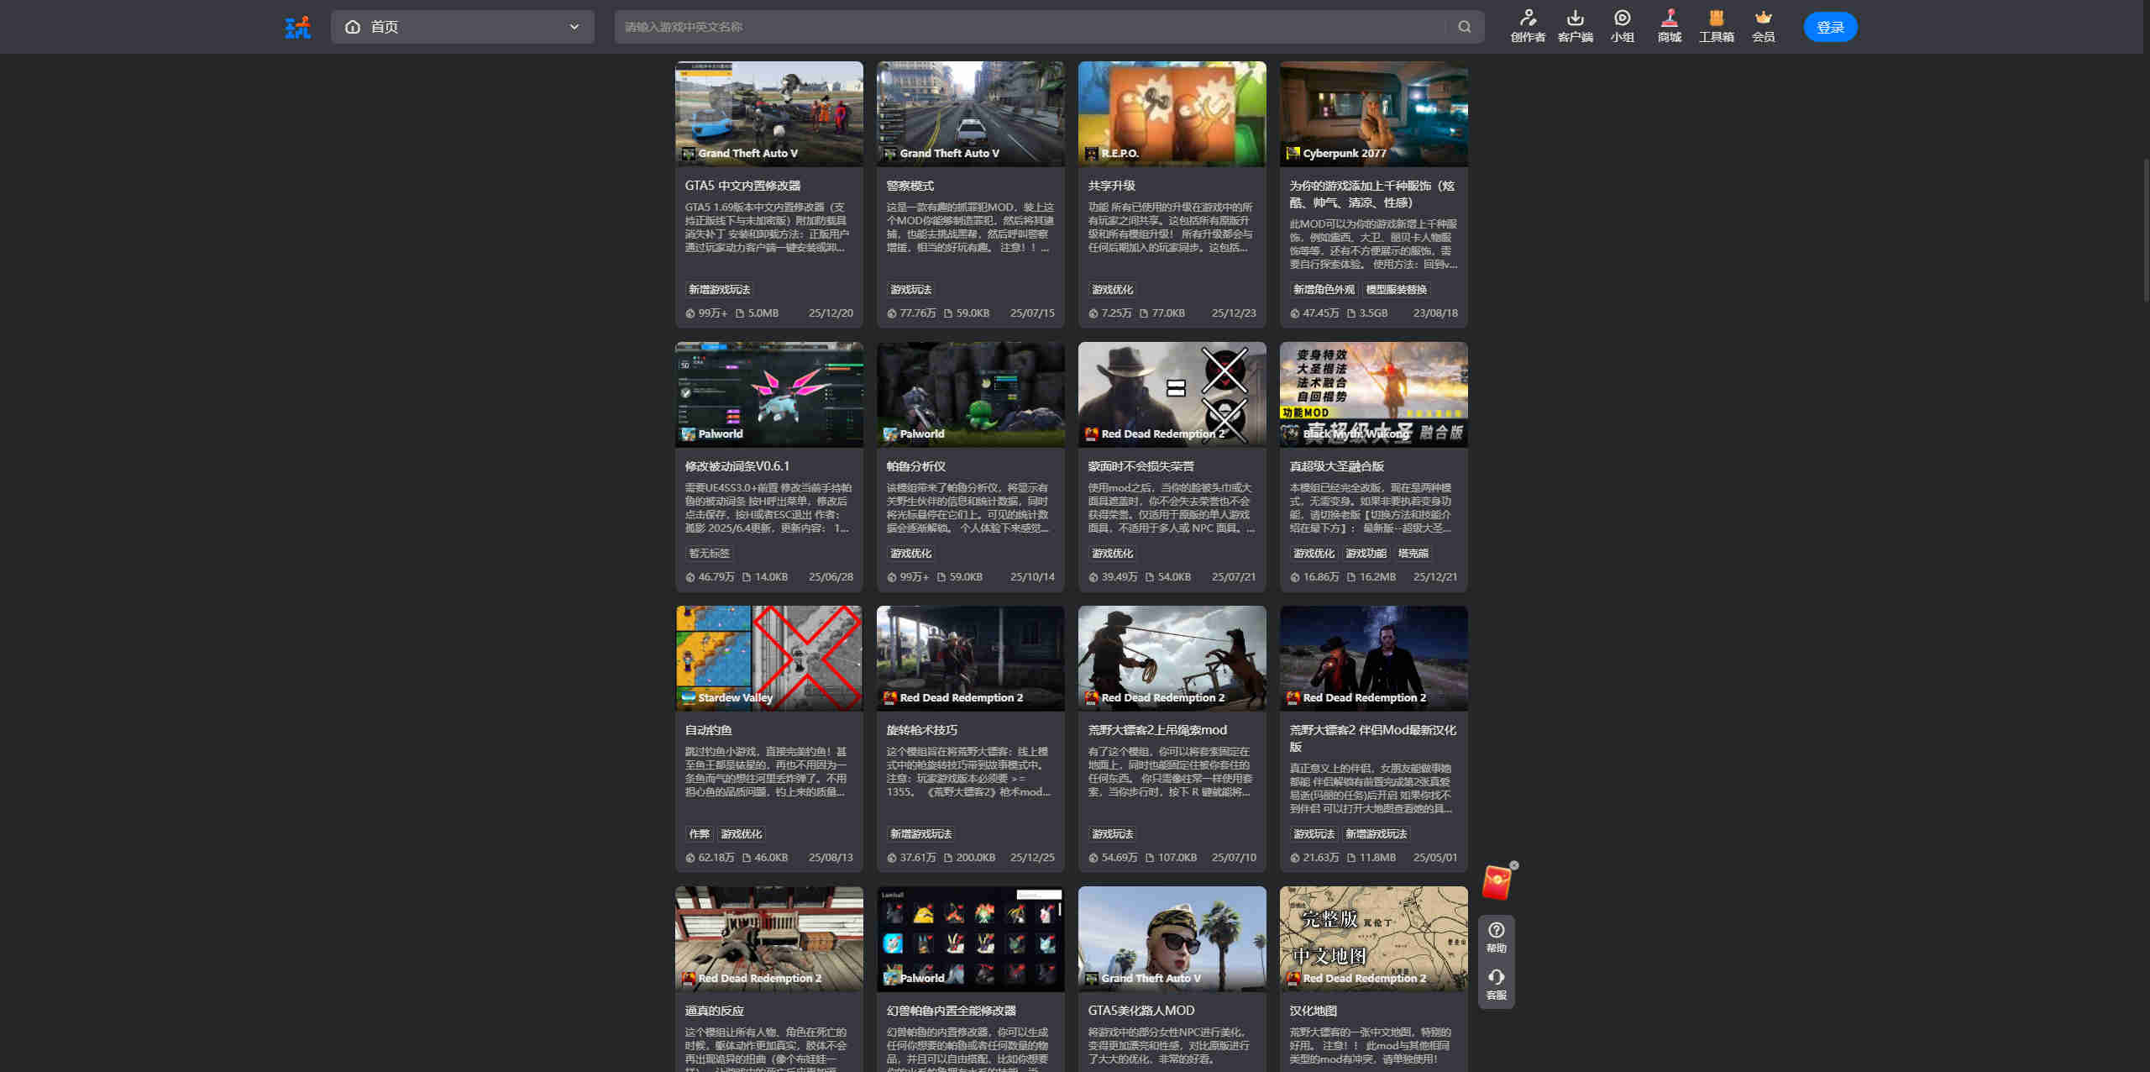Open the red envelope promo icon
The width and height of the screenshot is (2150, 1072).
(x=1496, y=884)
